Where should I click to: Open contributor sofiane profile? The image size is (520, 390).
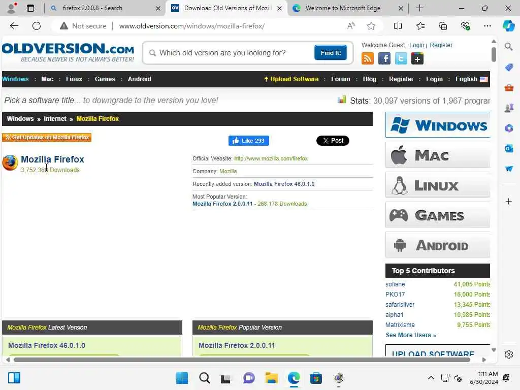[395, 284]
